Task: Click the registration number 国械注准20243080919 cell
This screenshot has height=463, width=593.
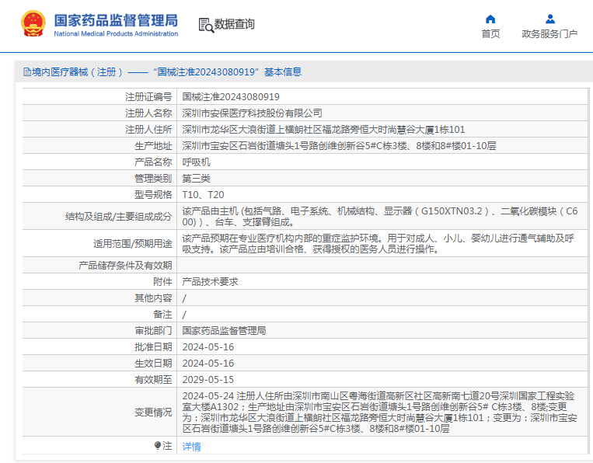Action: click(x=231, y=97)
